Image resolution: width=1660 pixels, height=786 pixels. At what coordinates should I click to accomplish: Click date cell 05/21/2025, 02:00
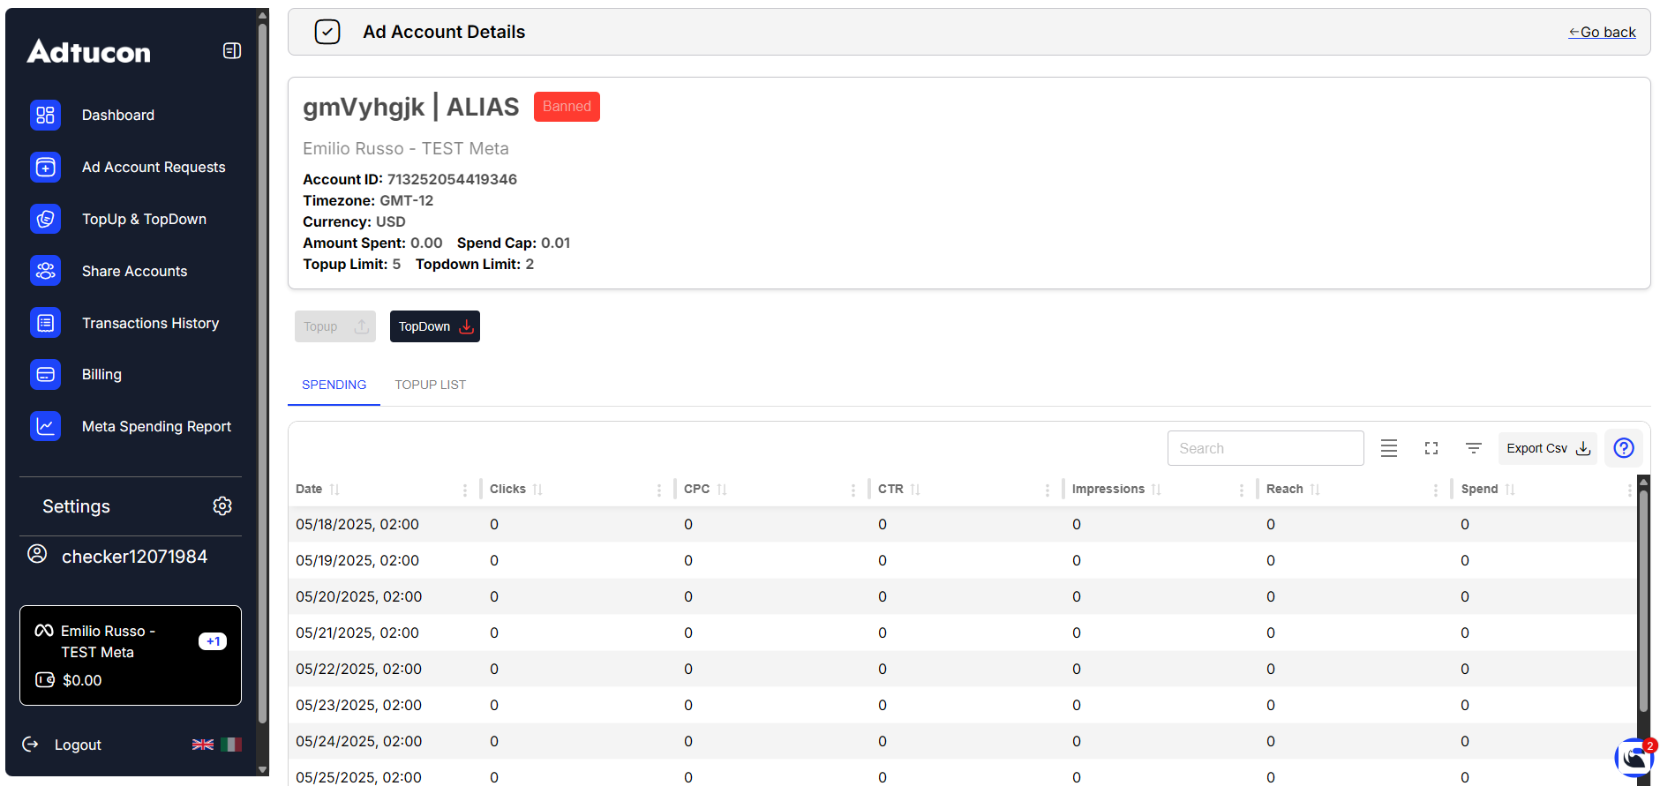(x=357, y=633)
